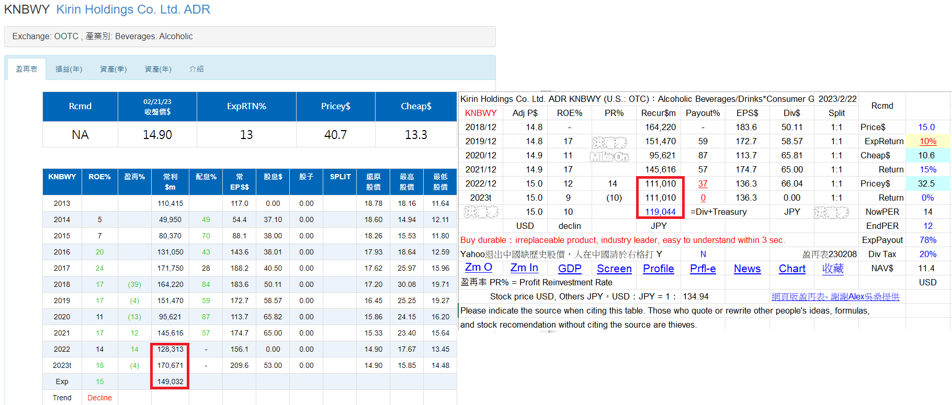
Task: Click the Payout% value 0 for 2023t
Action: [703, 198]
